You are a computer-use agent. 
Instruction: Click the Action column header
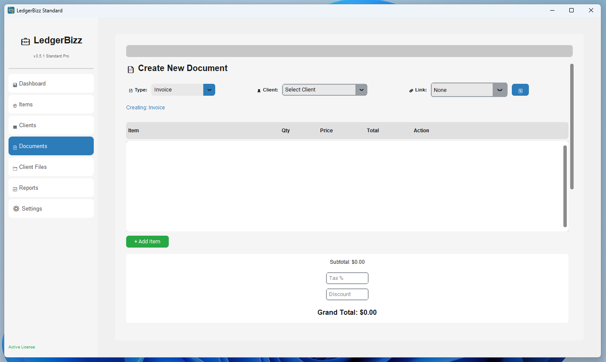click(x=421, y=131)
